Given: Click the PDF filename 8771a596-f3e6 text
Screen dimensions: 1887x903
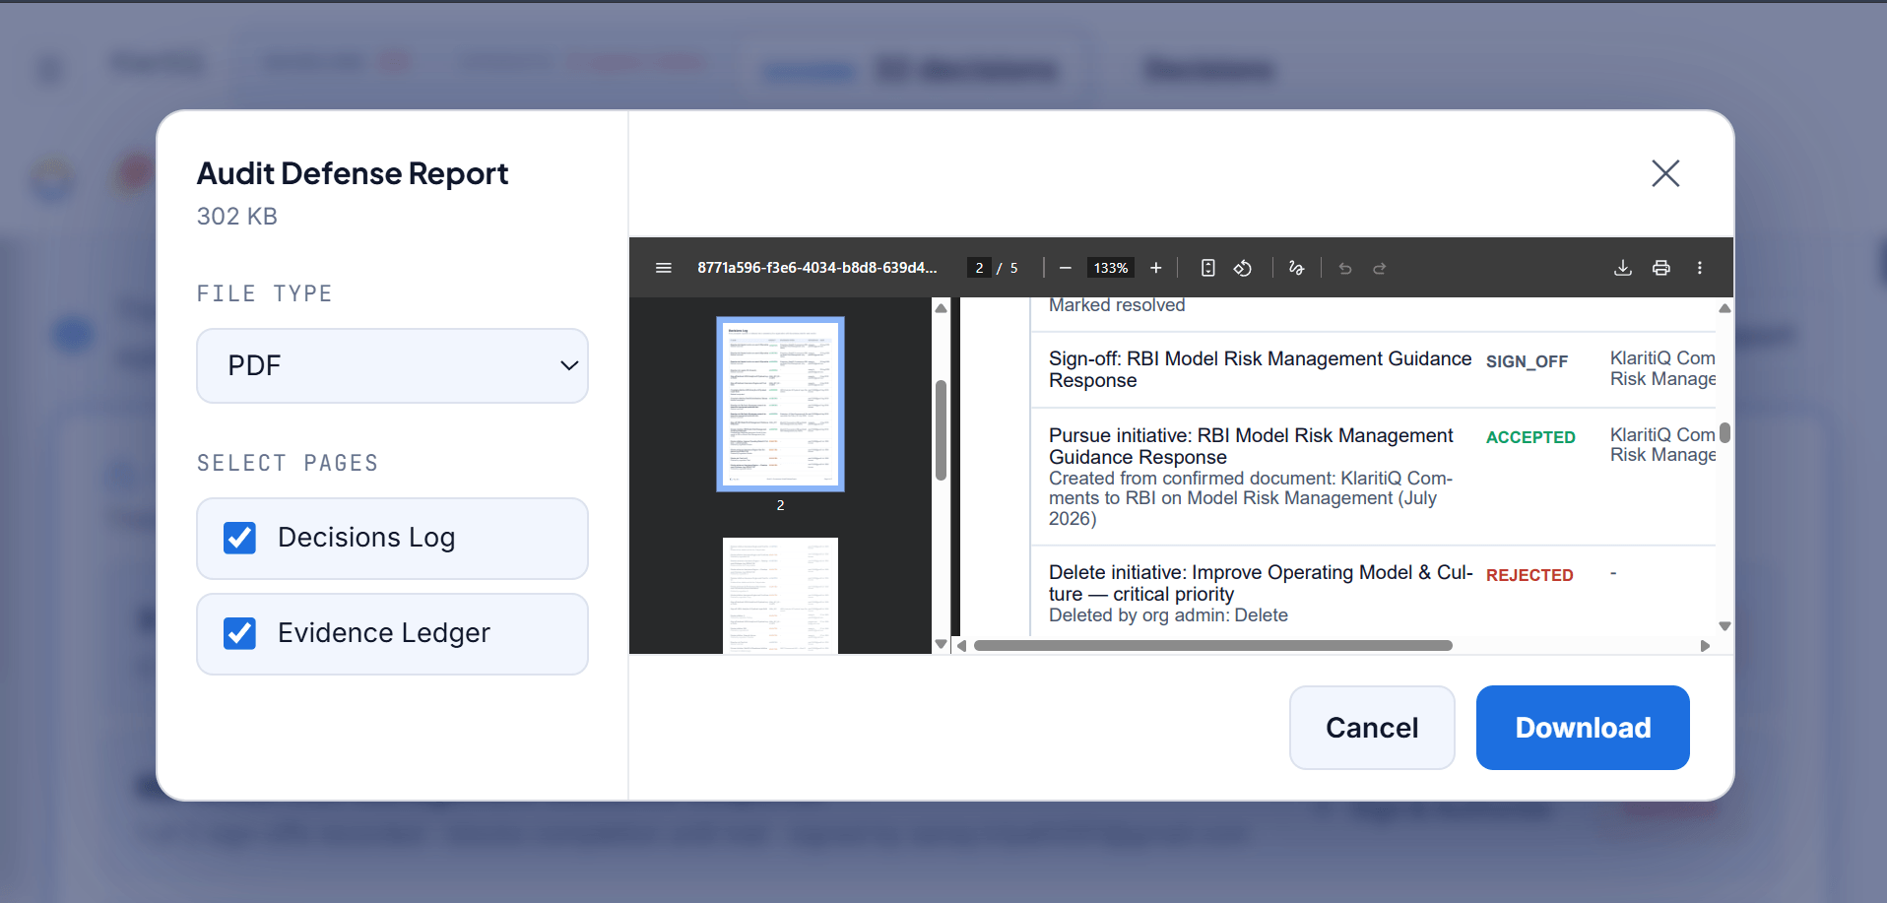Looking at the screenshot, I should pyautogui.click(x=817, y=268).
